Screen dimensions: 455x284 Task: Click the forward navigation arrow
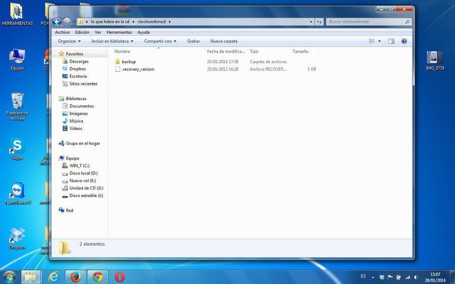pos(67,22)
